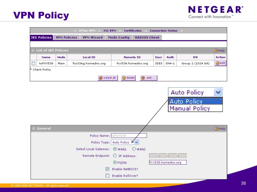This screenshot has width=257, height=192.
Task: Click the SHA-1 auth cell
Action: coord(170,63)
